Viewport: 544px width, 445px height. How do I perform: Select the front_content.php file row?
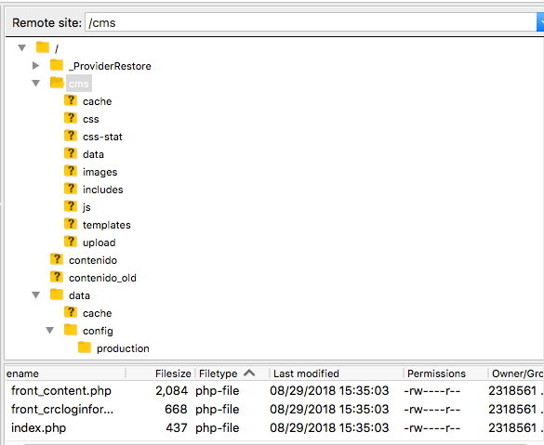click(x=274, y=391)
